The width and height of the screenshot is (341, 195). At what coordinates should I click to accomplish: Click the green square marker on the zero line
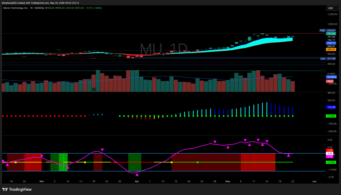coord(197,162)
